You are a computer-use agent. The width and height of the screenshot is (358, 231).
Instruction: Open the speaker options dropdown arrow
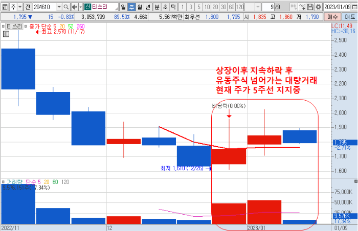[81, 7]
